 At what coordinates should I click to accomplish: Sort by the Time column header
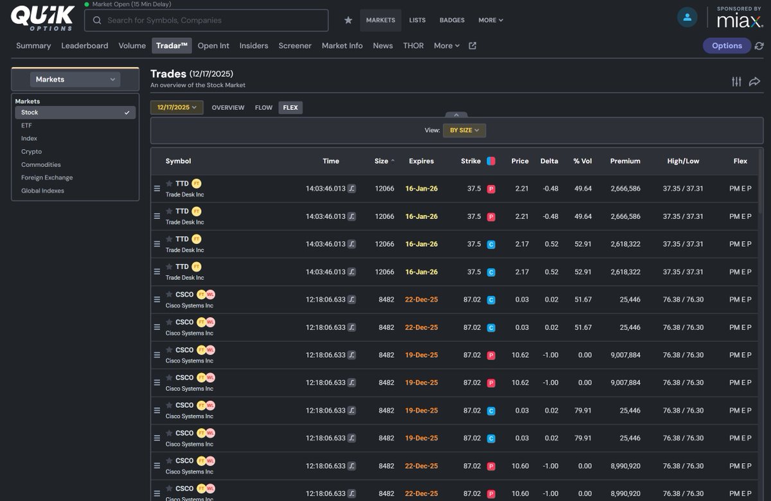click(x=331, y=161)
